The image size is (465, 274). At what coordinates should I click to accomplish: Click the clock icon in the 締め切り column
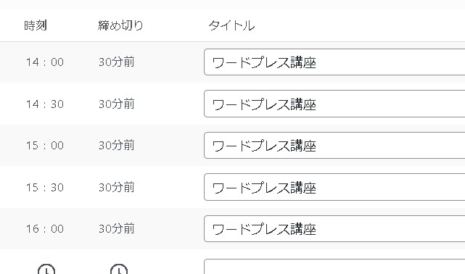coord(119,269)
